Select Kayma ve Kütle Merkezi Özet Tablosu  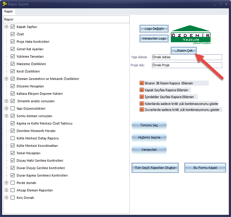[x=44, y=123]
